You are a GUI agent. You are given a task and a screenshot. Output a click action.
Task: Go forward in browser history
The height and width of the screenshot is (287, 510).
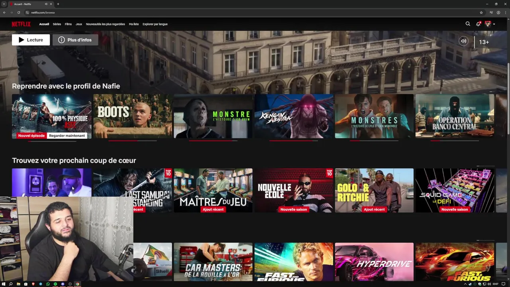pyautogui.click(x=12, y=12)
